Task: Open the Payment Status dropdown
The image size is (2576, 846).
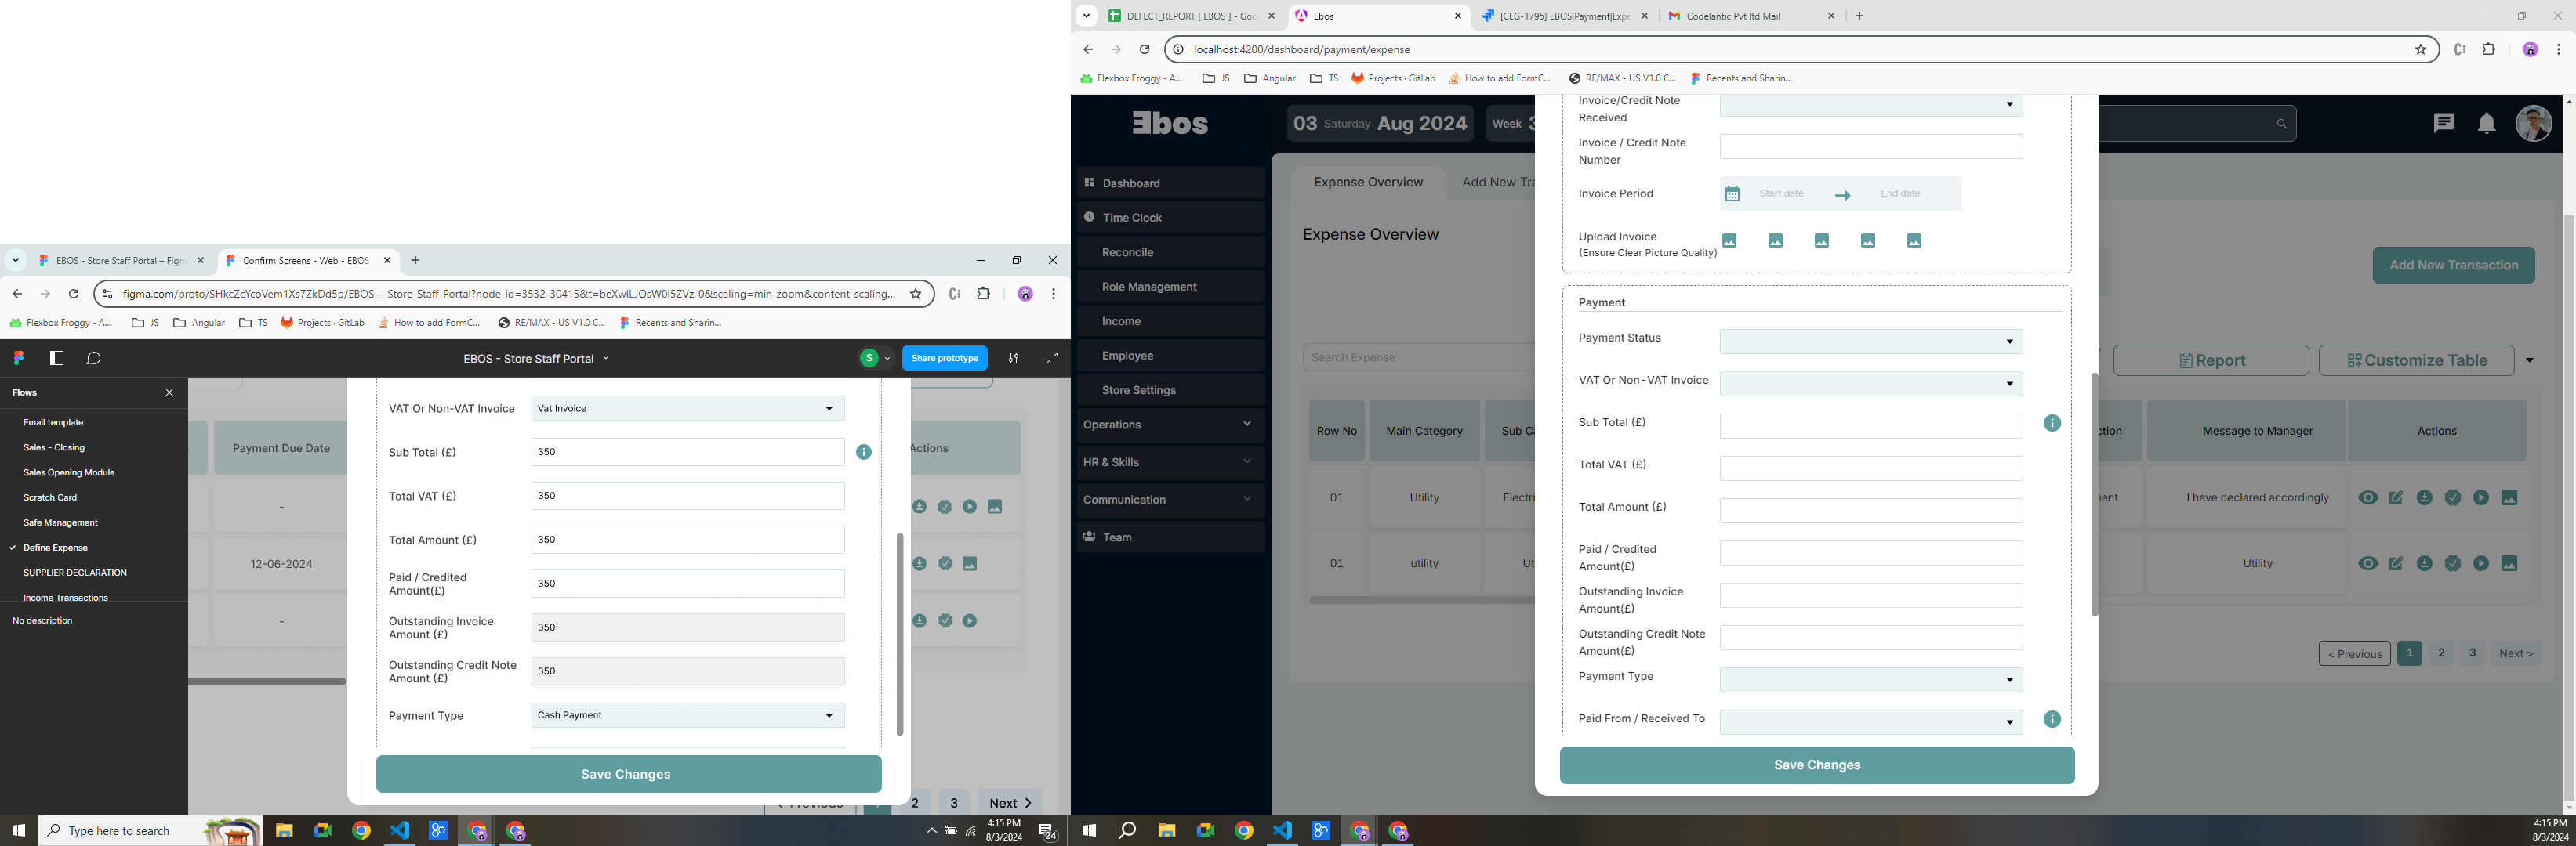Action: click(x=1871, y=342)
